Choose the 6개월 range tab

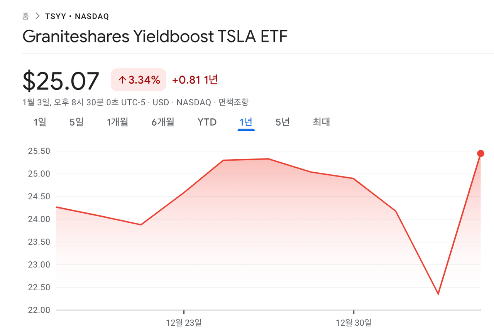[163, 122]
